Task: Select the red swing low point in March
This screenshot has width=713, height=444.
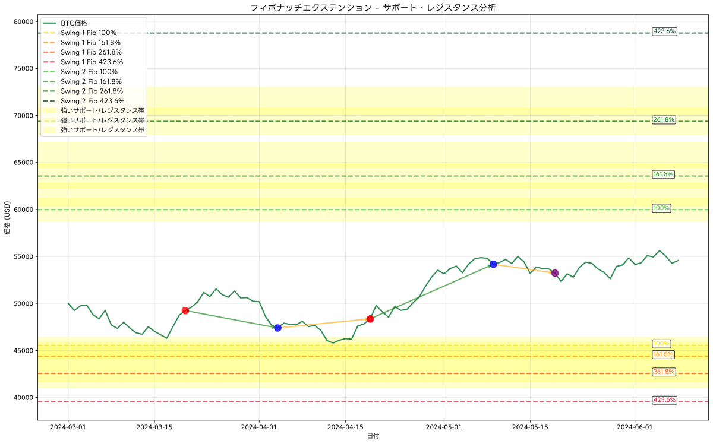Action: tap(186, 309)
